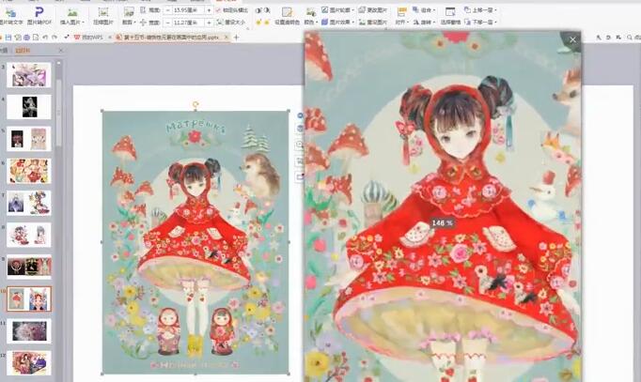The width and height of the screenshot is (641, 382).
Task: Click the increase contrast icon
Action: tap(258, 10)
